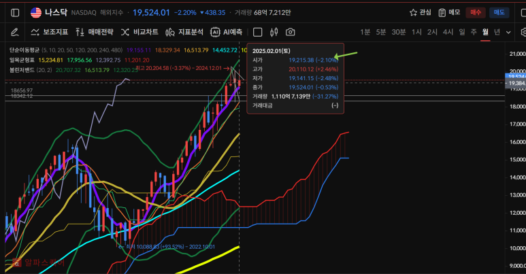Click the 15,234.81 Ichimoku value
Viewport: 526px width, 274px height.
[50, 60]
